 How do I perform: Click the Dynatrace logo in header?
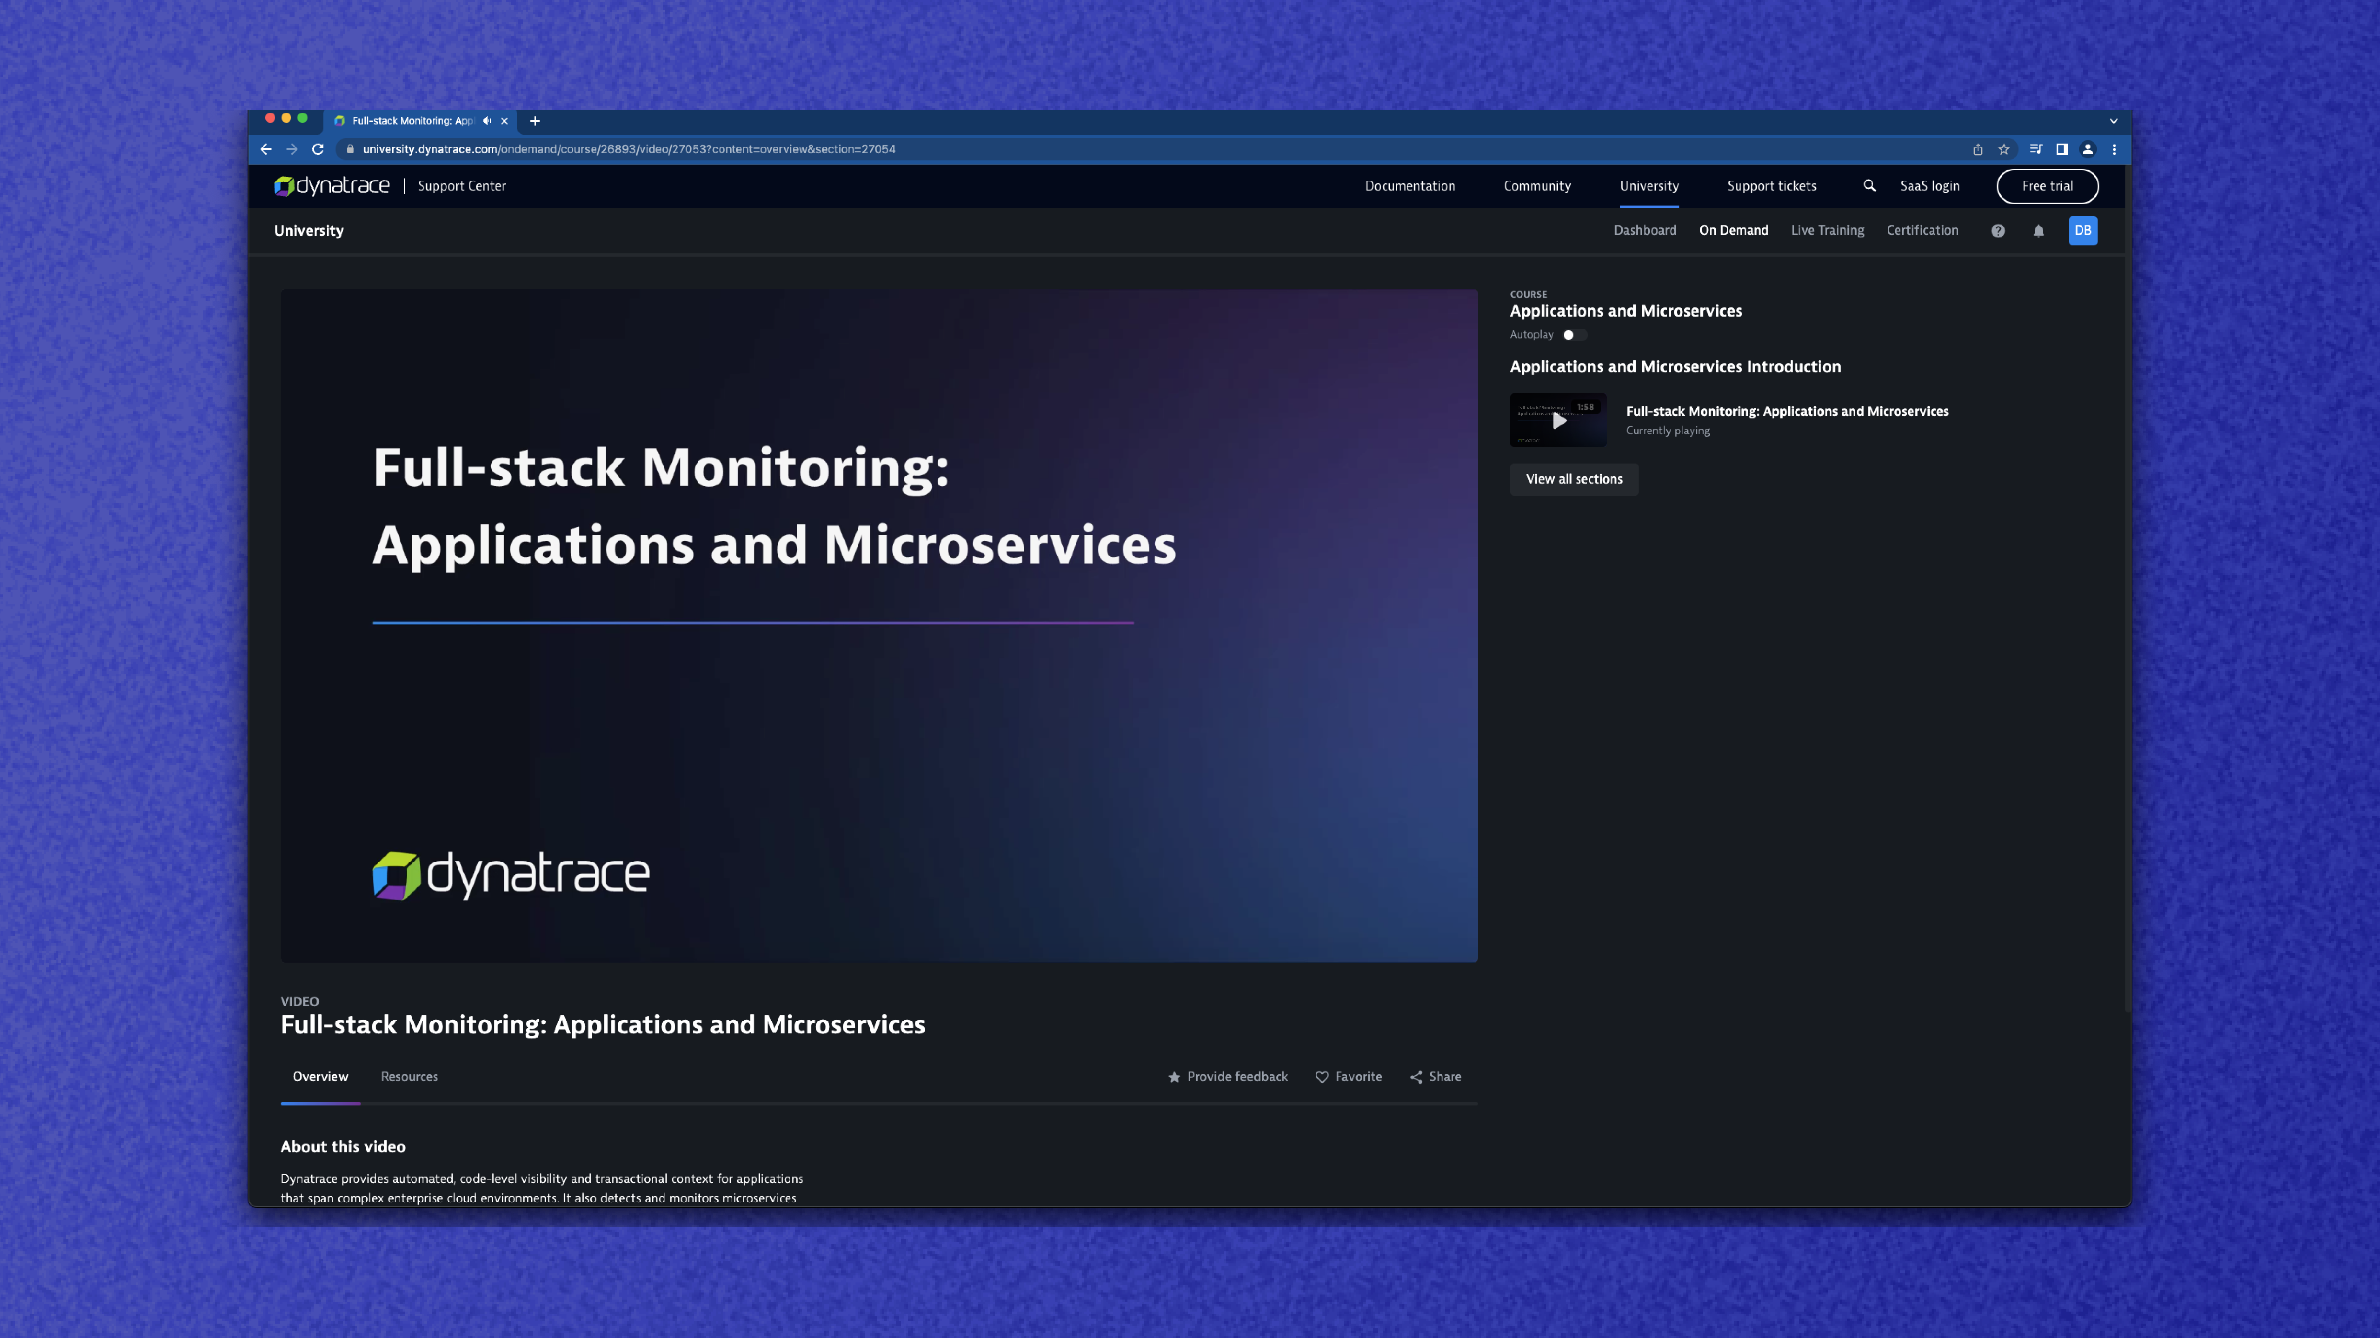tap(332, 186)
